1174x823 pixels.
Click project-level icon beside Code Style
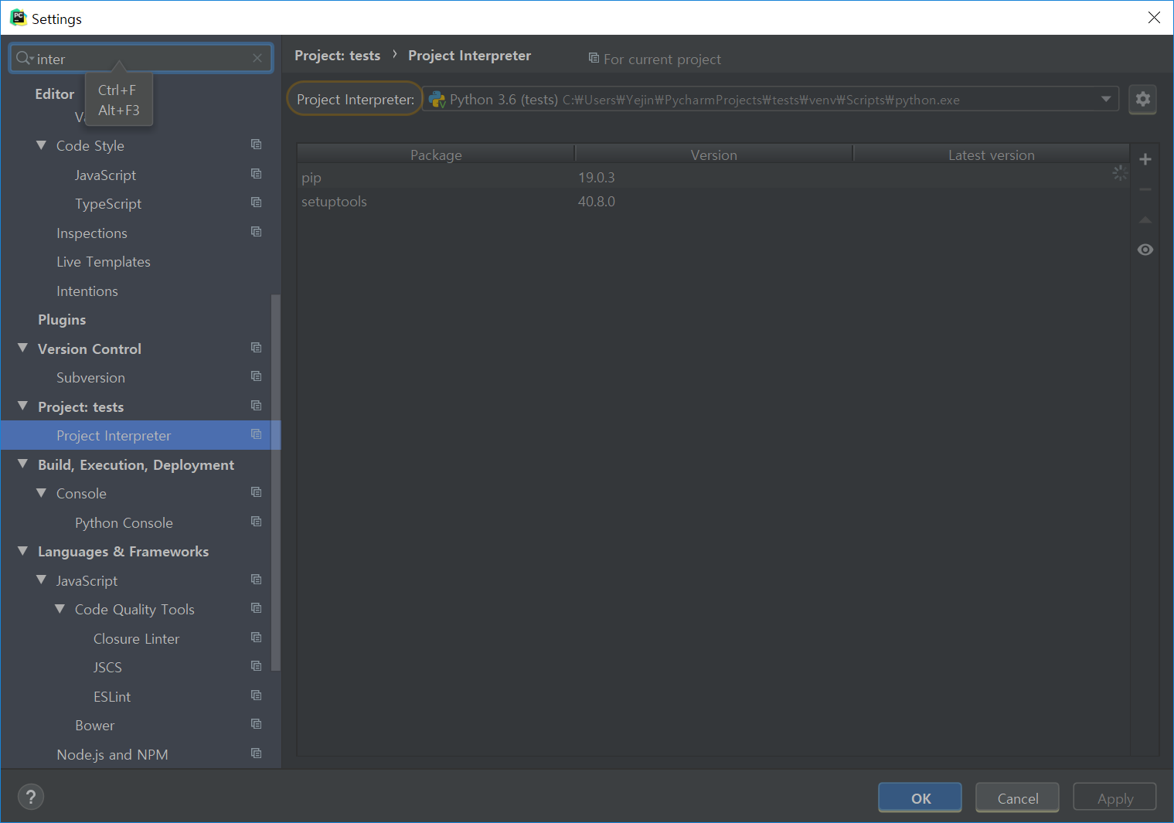(257, 145)
